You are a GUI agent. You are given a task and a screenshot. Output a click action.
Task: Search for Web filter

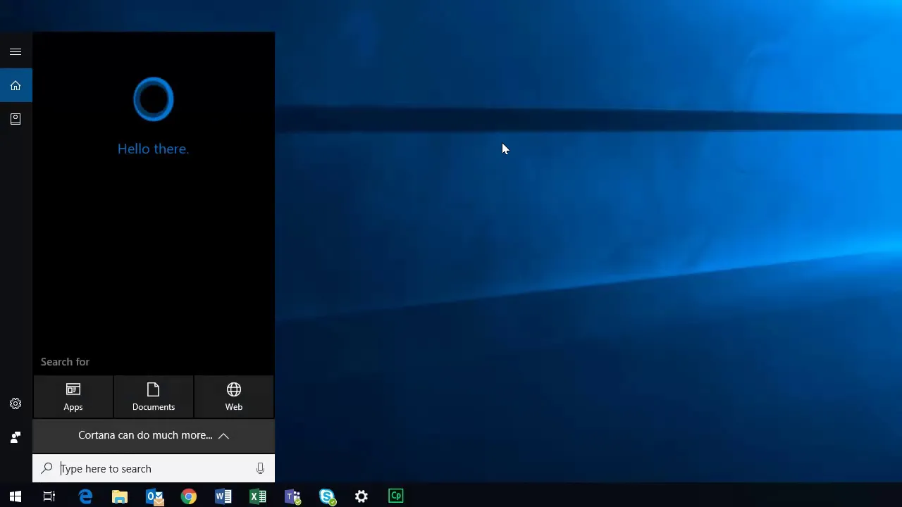point(234,396)
